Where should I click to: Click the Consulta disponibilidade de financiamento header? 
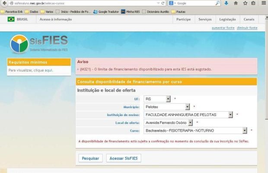166,82
